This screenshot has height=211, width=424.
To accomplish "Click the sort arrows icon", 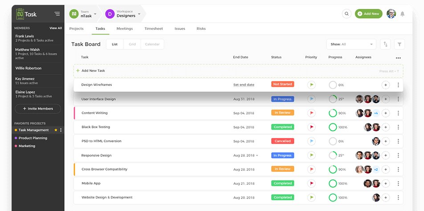I will (x=386, y=45).
